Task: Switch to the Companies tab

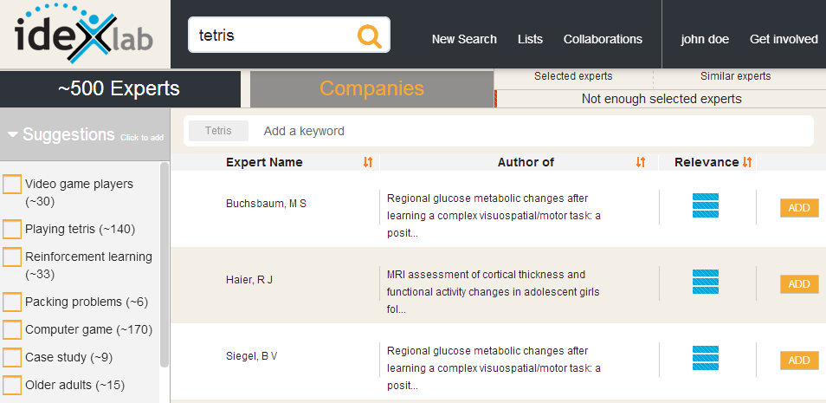Action: [371, 88]
